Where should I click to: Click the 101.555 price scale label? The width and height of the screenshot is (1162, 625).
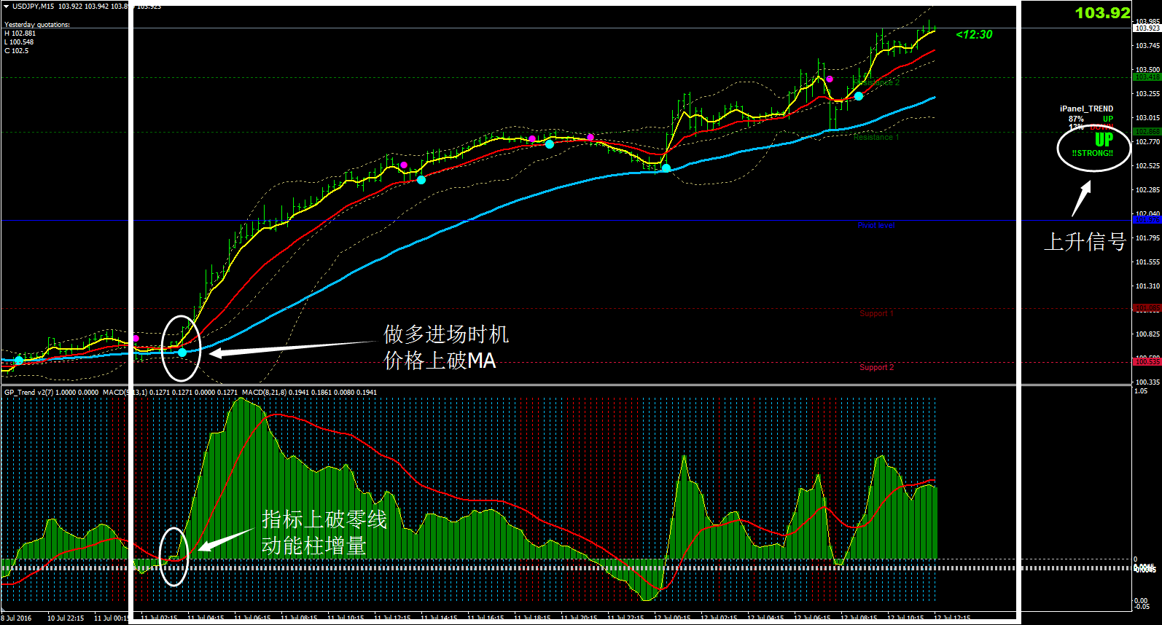(x=1147, y=262)
